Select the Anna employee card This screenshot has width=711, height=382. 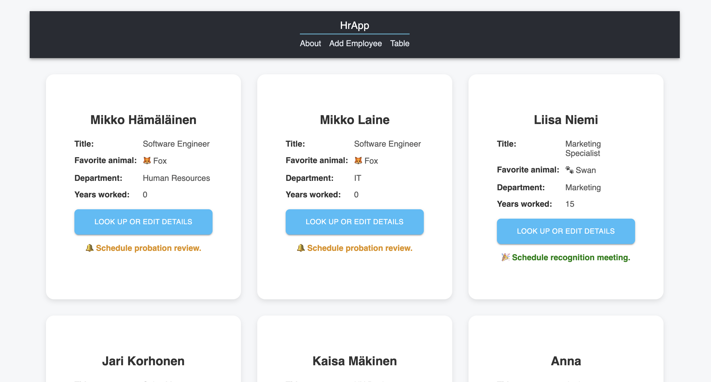[566, 361]
